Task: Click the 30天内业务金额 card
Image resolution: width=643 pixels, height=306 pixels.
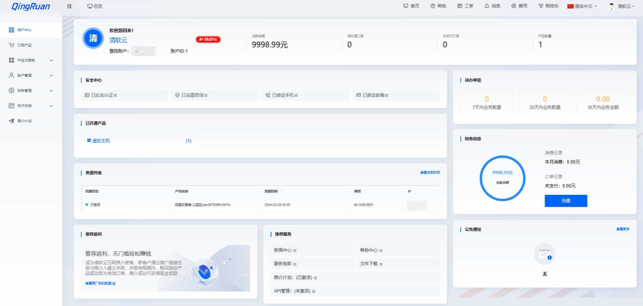Action: tap(603, 103)
